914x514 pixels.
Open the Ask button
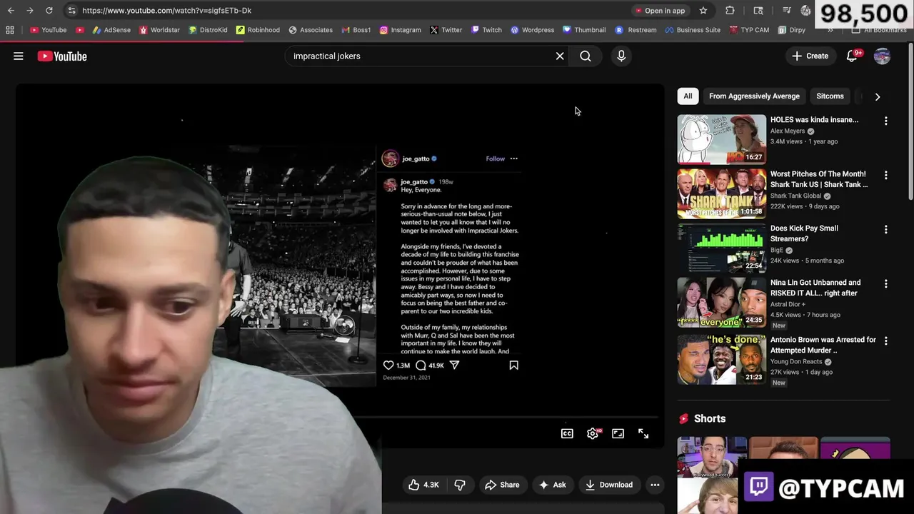(553, 485)
